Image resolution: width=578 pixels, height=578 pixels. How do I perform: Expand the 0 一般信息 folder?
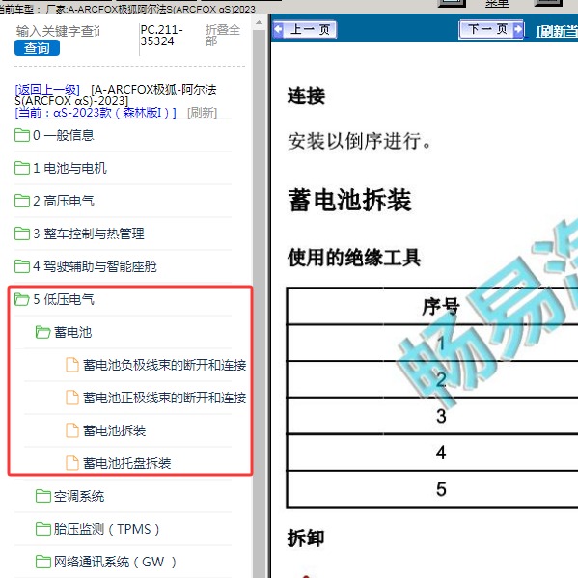pyautogui.click(x=63, y=135)
